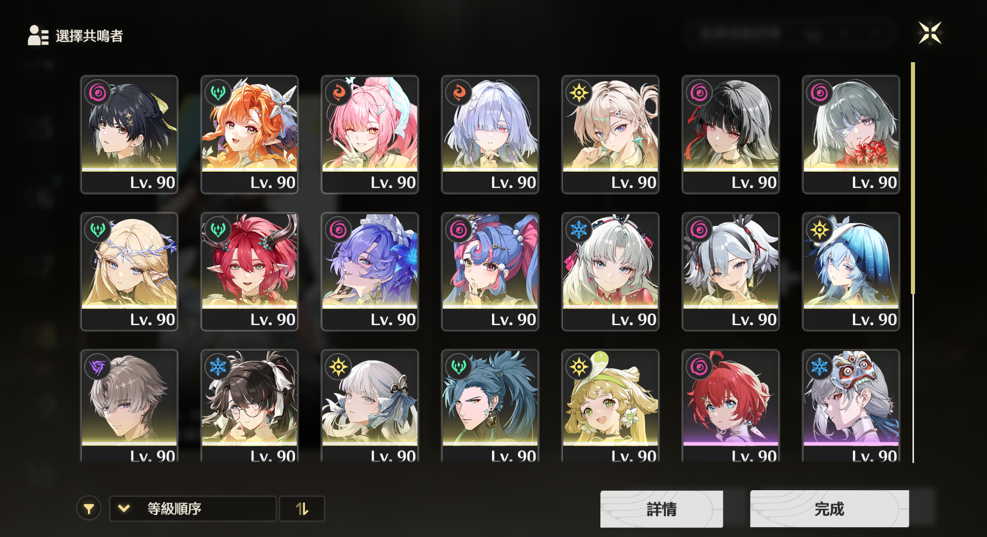
Task: Close the resonator selection screen
Action: (x=930, y=33)
